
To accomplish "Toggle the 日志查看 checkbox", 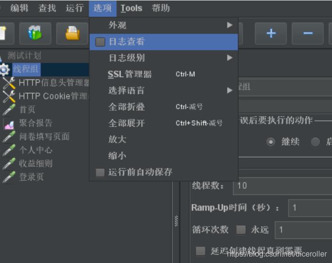I will [x=100, y=42].
